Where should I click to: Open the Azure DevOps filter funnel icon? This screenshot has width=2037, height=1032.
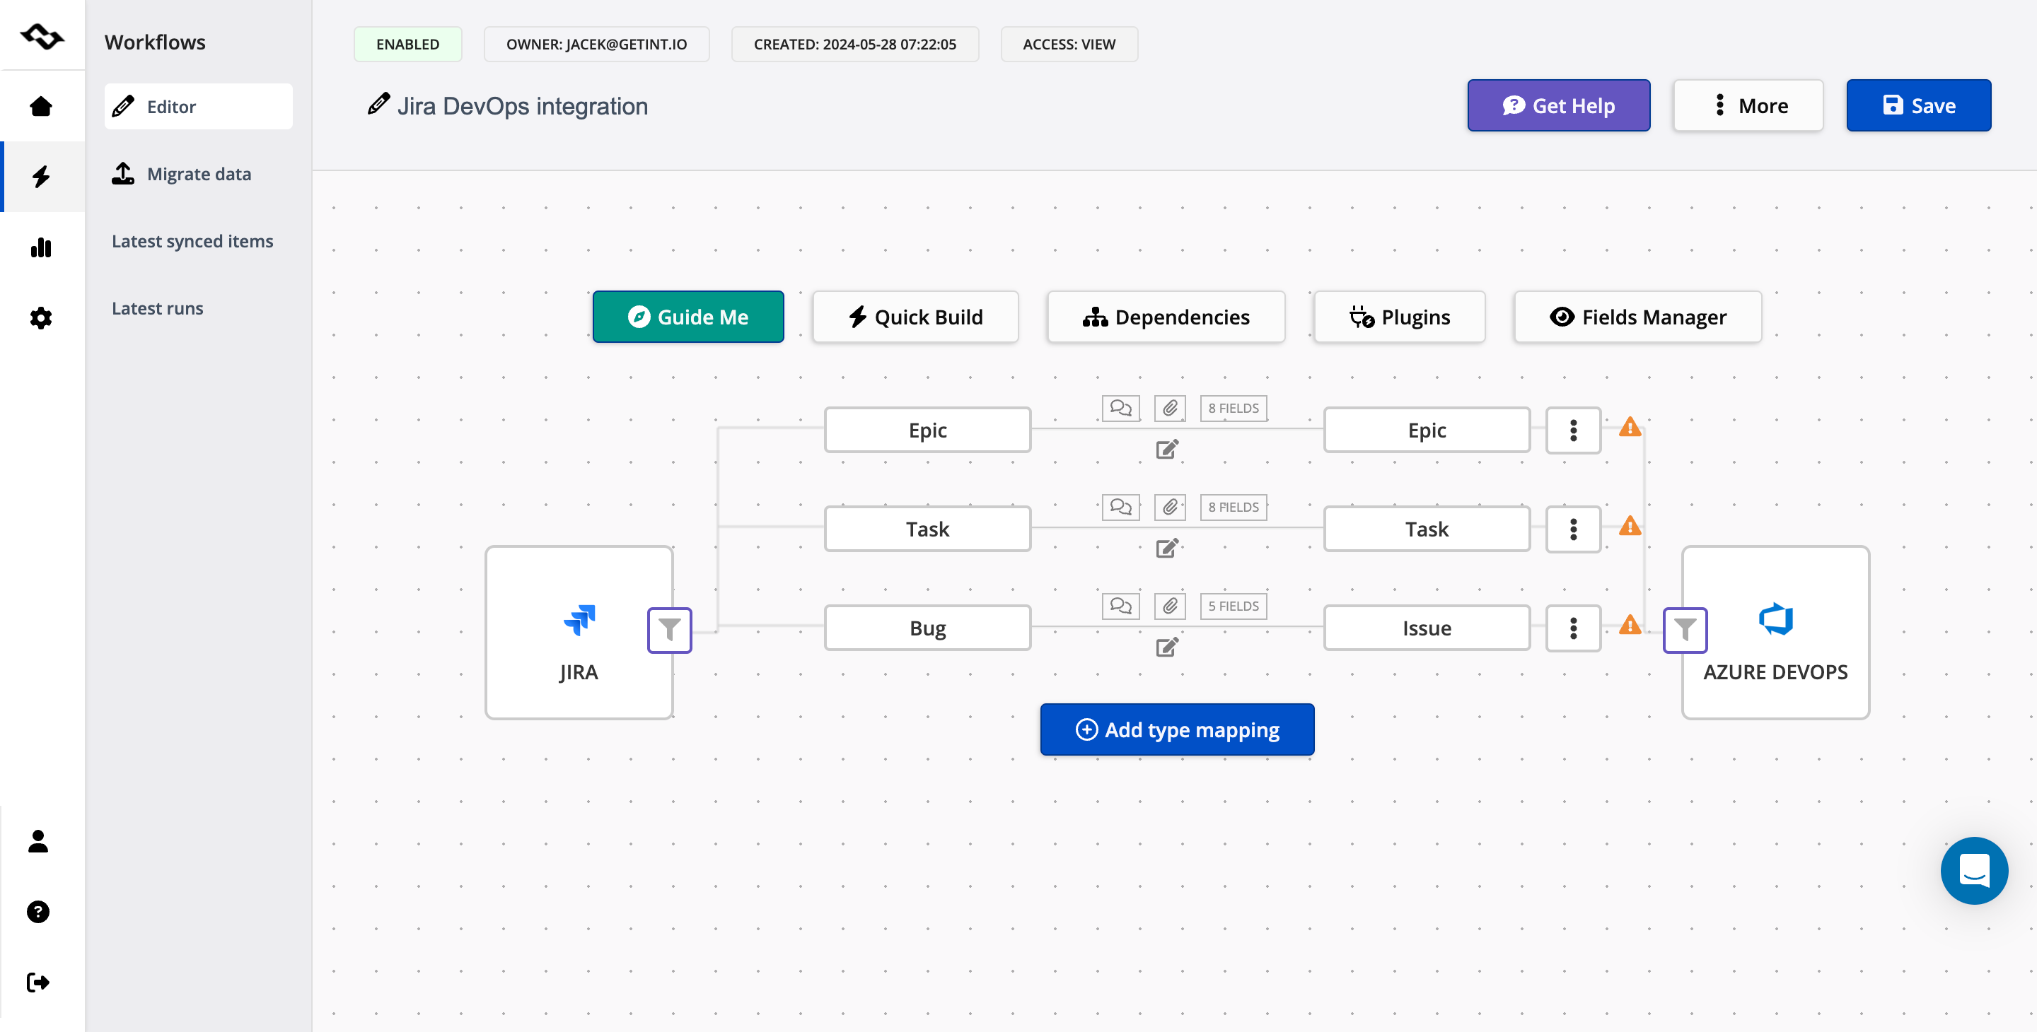click(1685, 630)
